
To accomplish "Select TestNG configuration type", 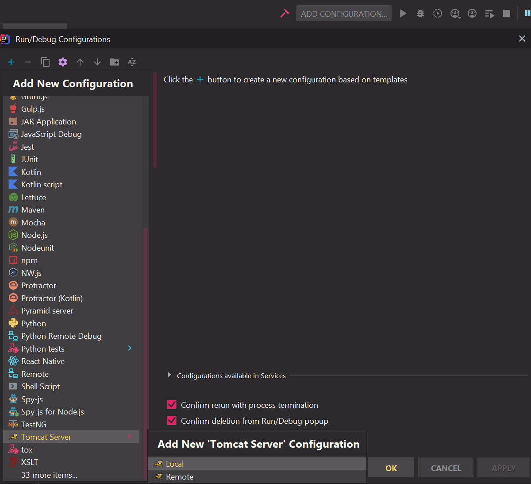I will click(71, 425).
